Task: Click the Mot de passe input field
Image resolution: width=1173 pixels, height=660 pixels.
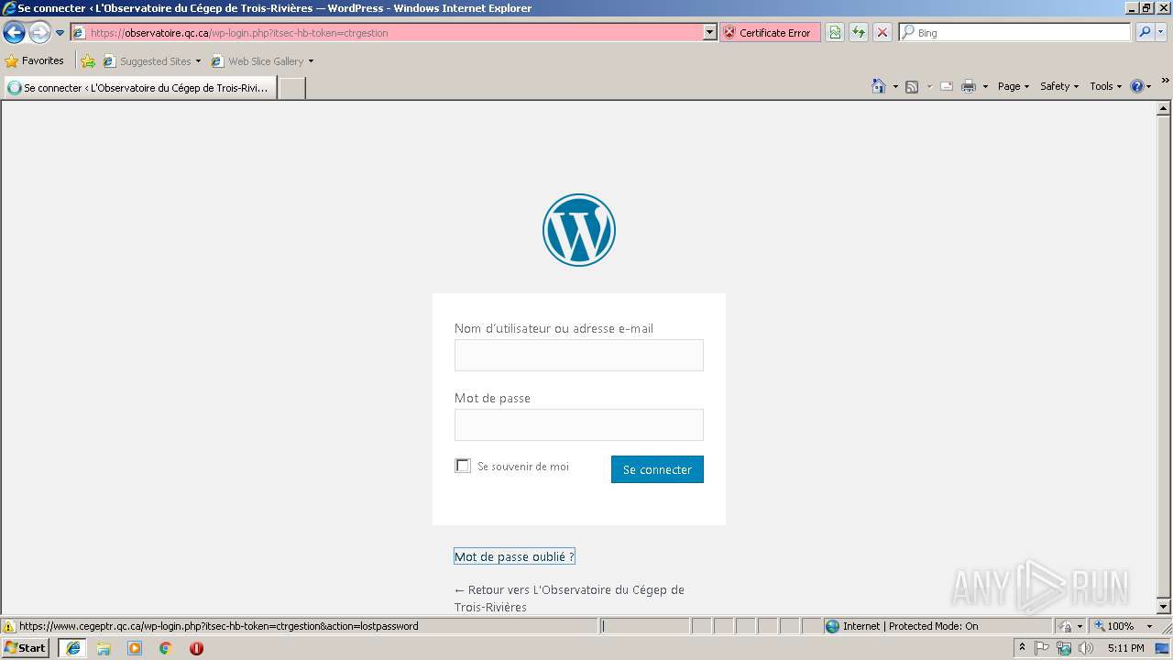Action: pos(579,425)
